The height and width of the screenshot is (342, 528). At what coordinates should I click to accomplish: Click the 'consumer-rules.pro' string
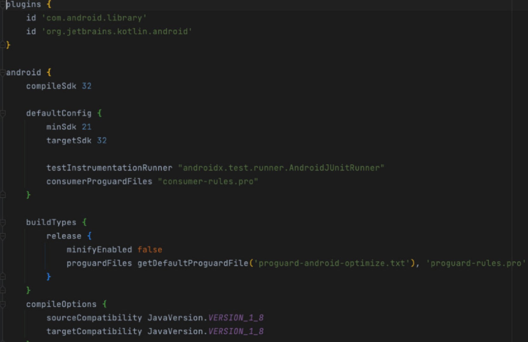click(x=208, y=181)
